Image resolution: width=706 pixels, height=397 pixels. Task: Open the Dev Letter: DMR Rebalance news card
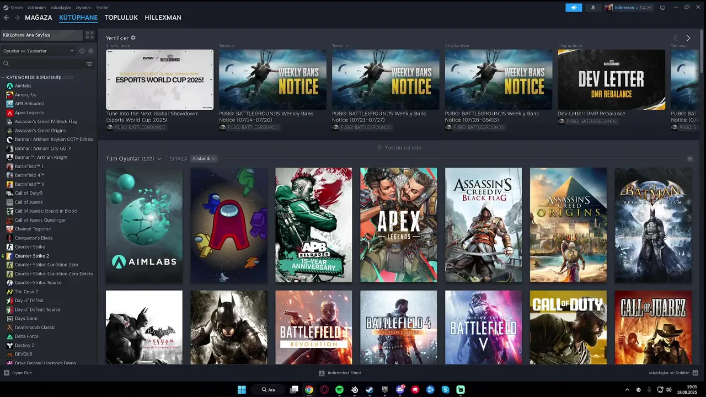coord(611,80)
